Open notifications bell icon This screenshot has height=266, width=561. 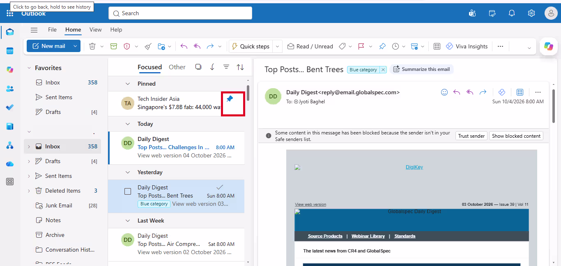click(512, 13)
